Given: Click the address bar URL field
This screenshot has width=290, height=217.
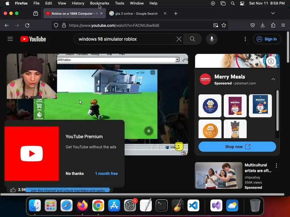Looking at the screenshot, I should tap(140, 25).
